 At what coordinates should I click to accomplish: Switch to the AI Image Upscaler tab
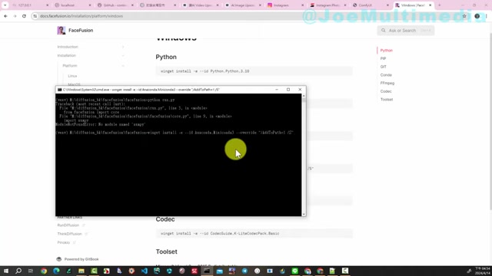click(x=243, y=5)
